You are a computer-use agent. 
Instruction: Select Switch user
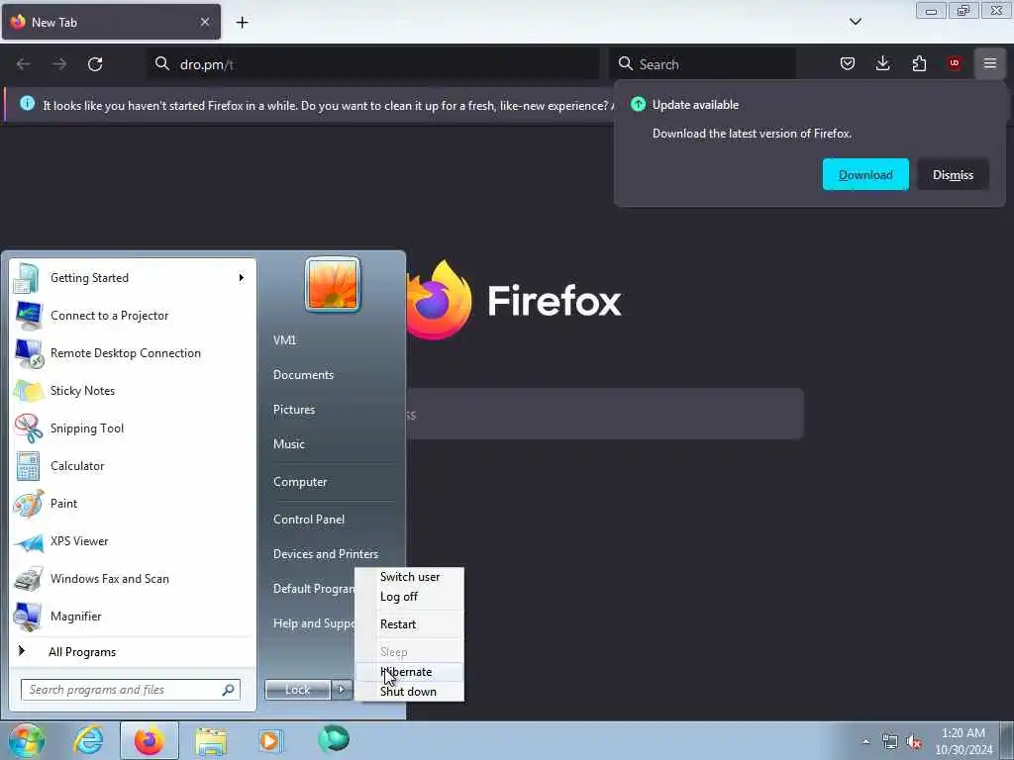pos(409,577)
